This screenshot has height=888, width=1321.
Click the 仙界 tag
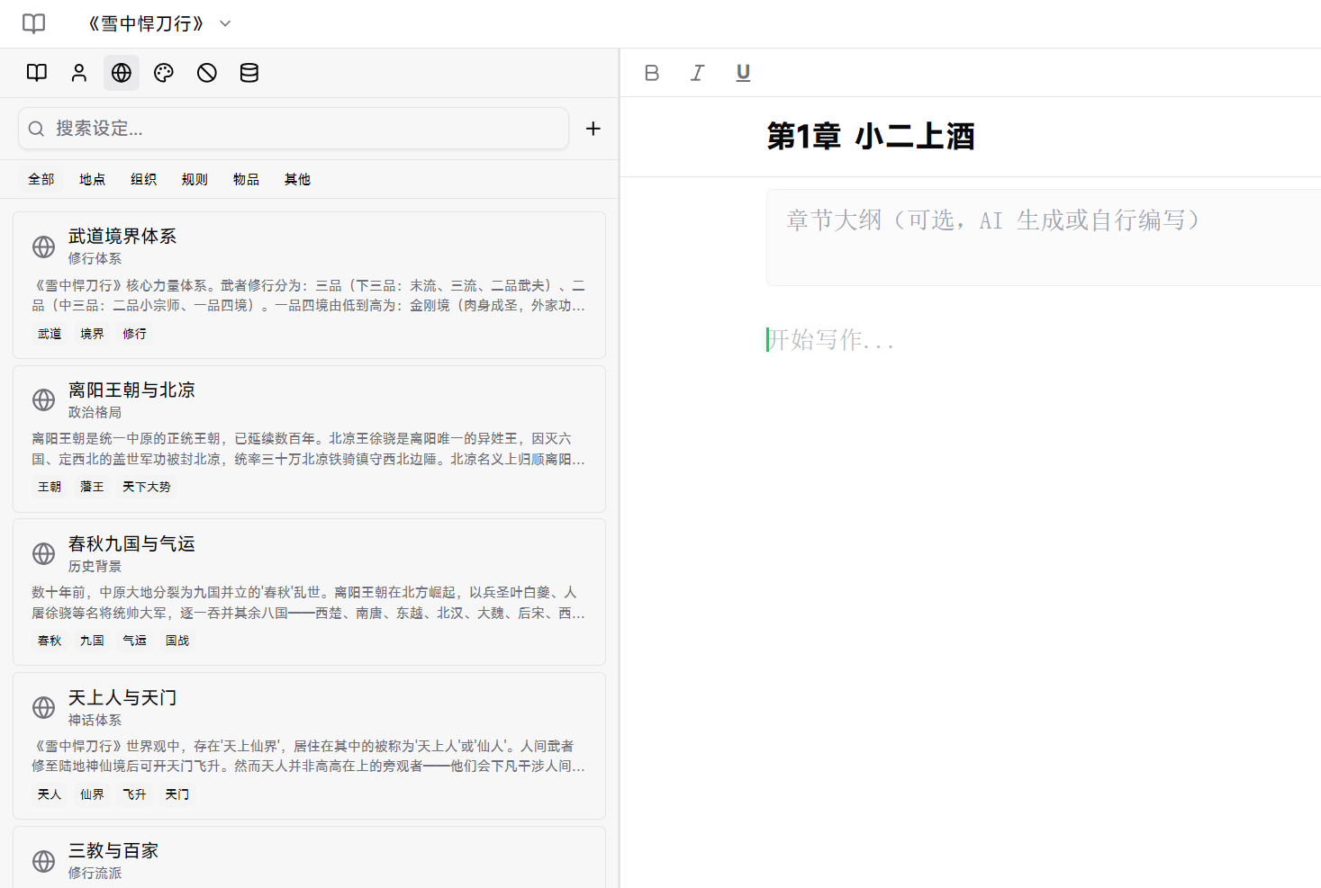pos(92,794)
